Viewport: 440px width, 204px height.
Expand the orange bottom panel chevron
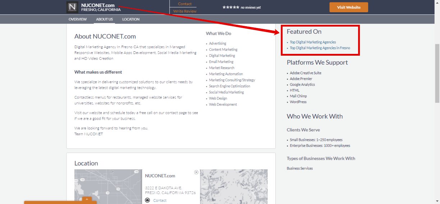click(87, 199)
